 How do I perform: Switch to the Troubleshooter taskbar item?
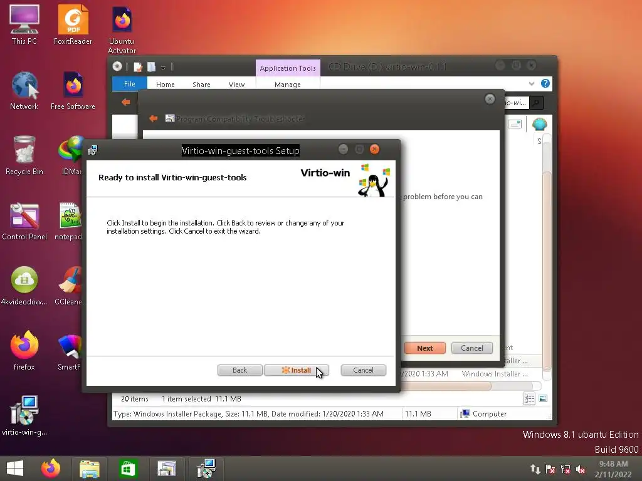(x=167, y=468)
